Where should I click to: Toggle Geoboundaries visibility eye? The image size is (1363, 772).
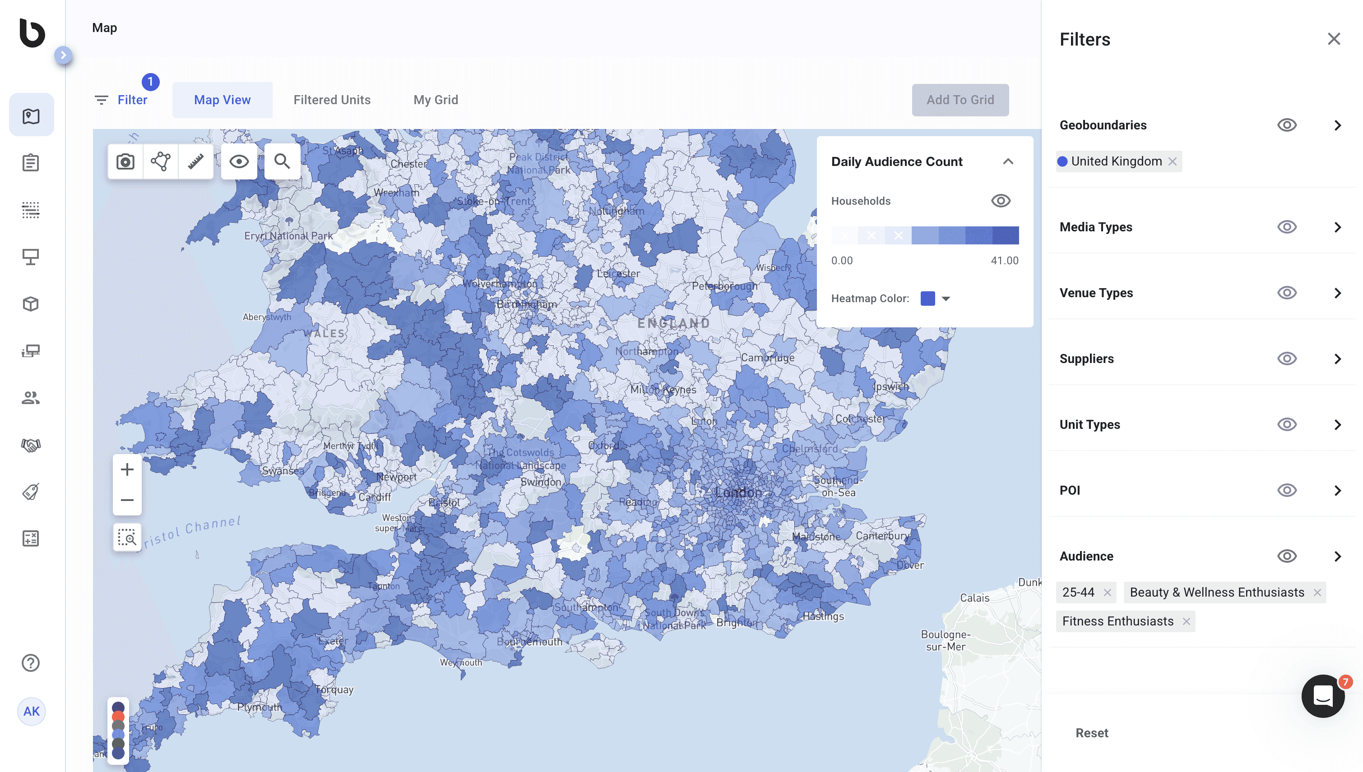1287,125
